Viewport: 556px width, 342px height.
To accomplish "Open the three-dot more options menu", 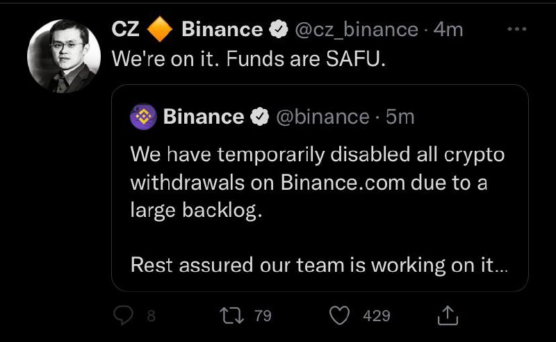I will 517,29.
